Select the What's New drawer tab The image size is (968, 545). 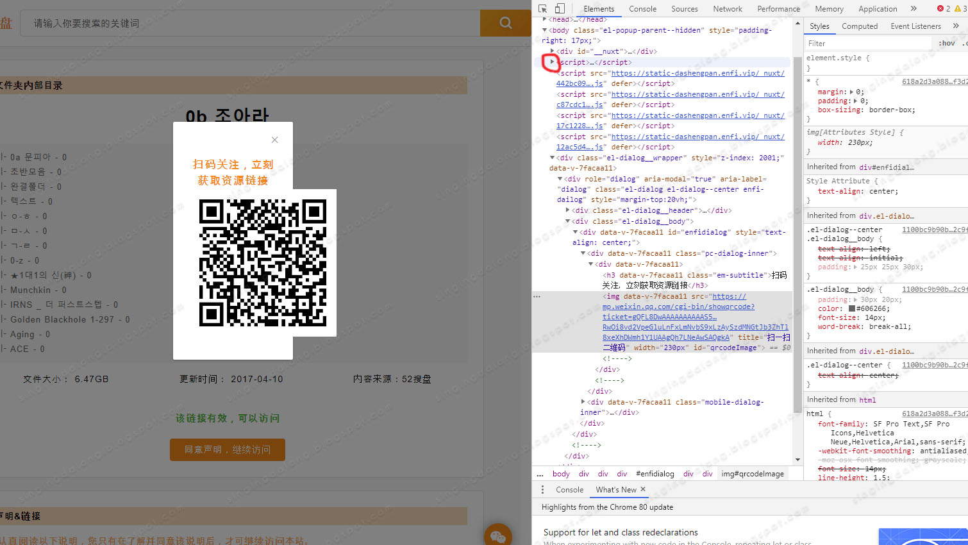tap(616, 490)
